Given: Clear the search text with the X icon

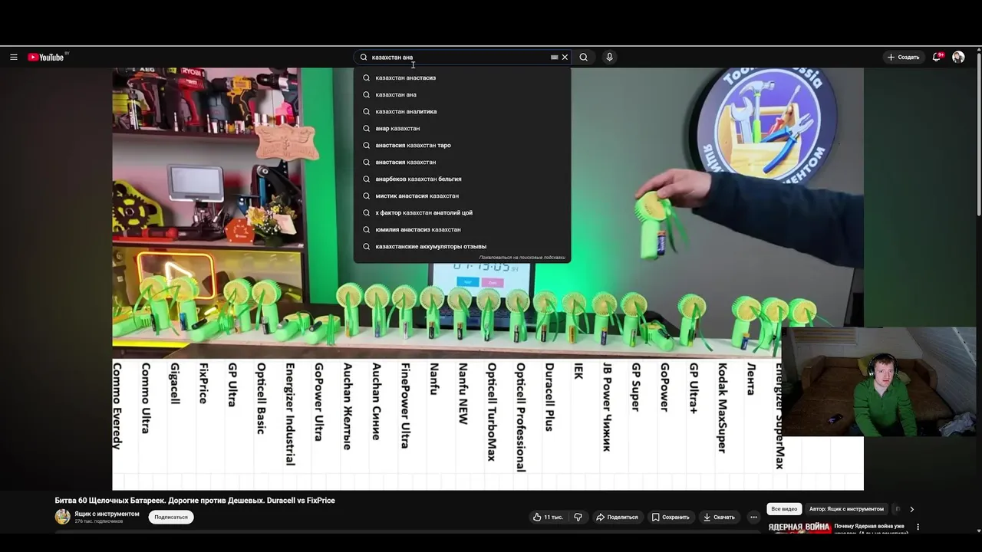Looking at the screenshot, I should tap(565, 58).
